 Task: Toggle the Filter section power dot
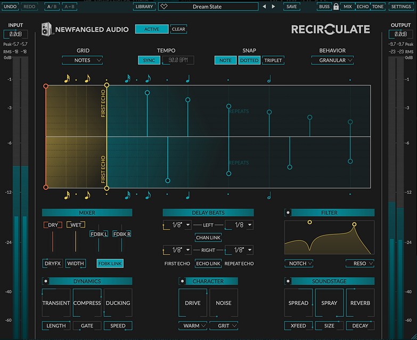pyautogui.click(x=288, y=213)
